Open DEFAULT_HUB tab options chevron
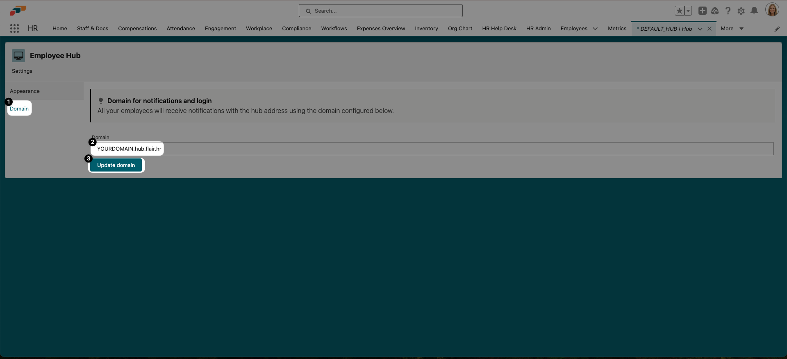 (x=700, y=29)
